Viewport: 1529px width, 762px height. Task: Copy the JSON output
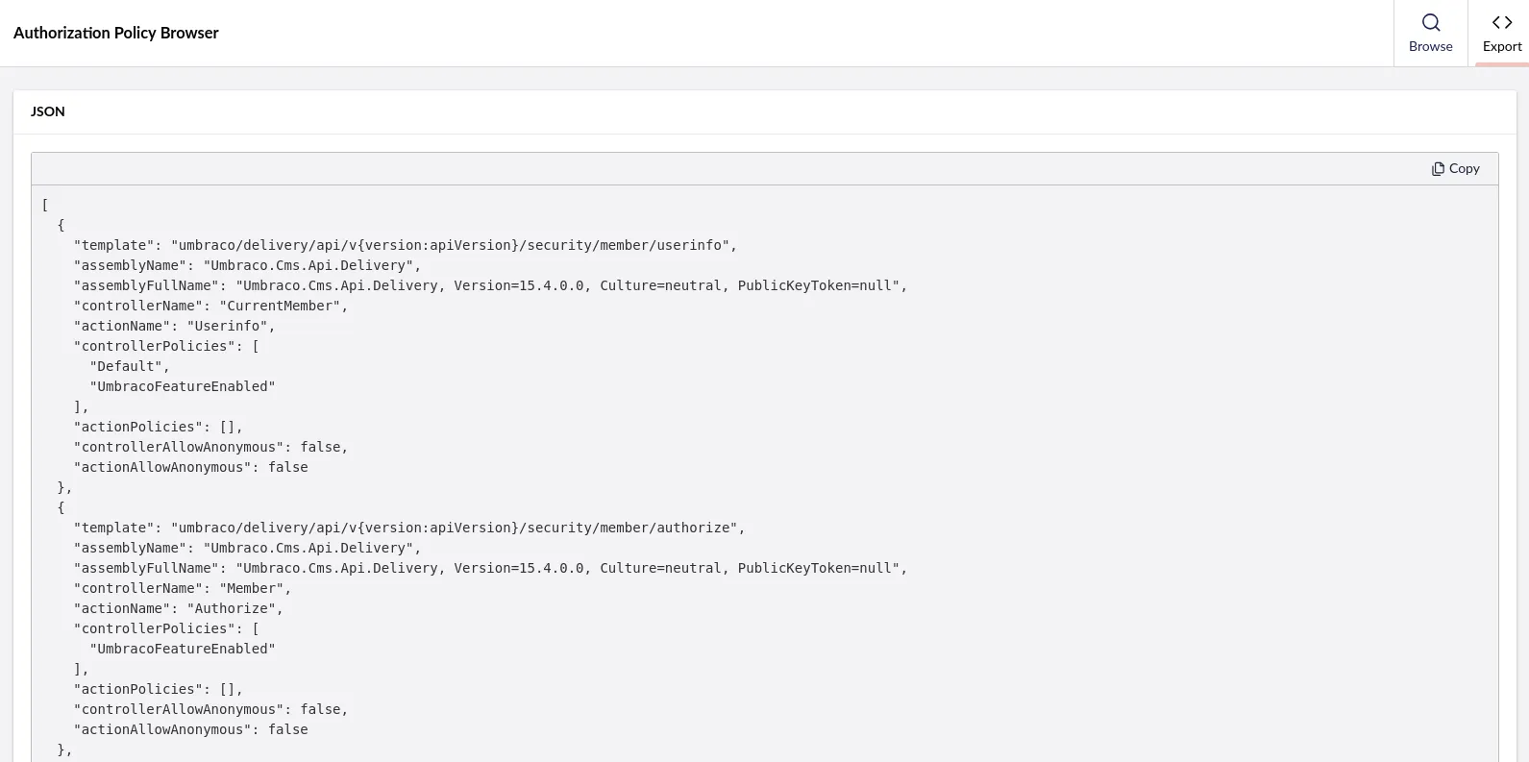[x=1455, y=168]
